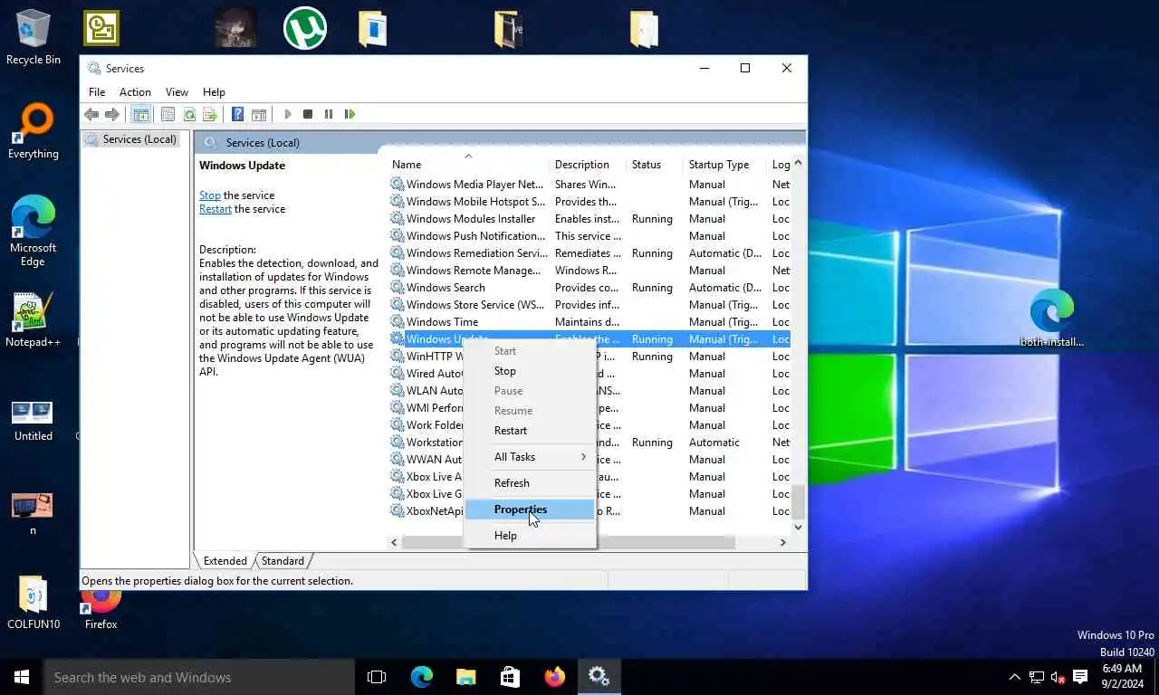Select the uTorrent desktop icon
Screen dimensions: 1159x695
pyautogui.click(x=305, y=27)
